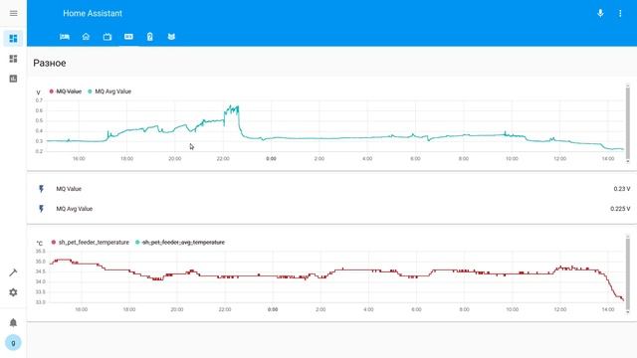This screenshot has width=637, height=358.
Task: Select the currently active fourth view tab
Action: [x=128, y=37]
